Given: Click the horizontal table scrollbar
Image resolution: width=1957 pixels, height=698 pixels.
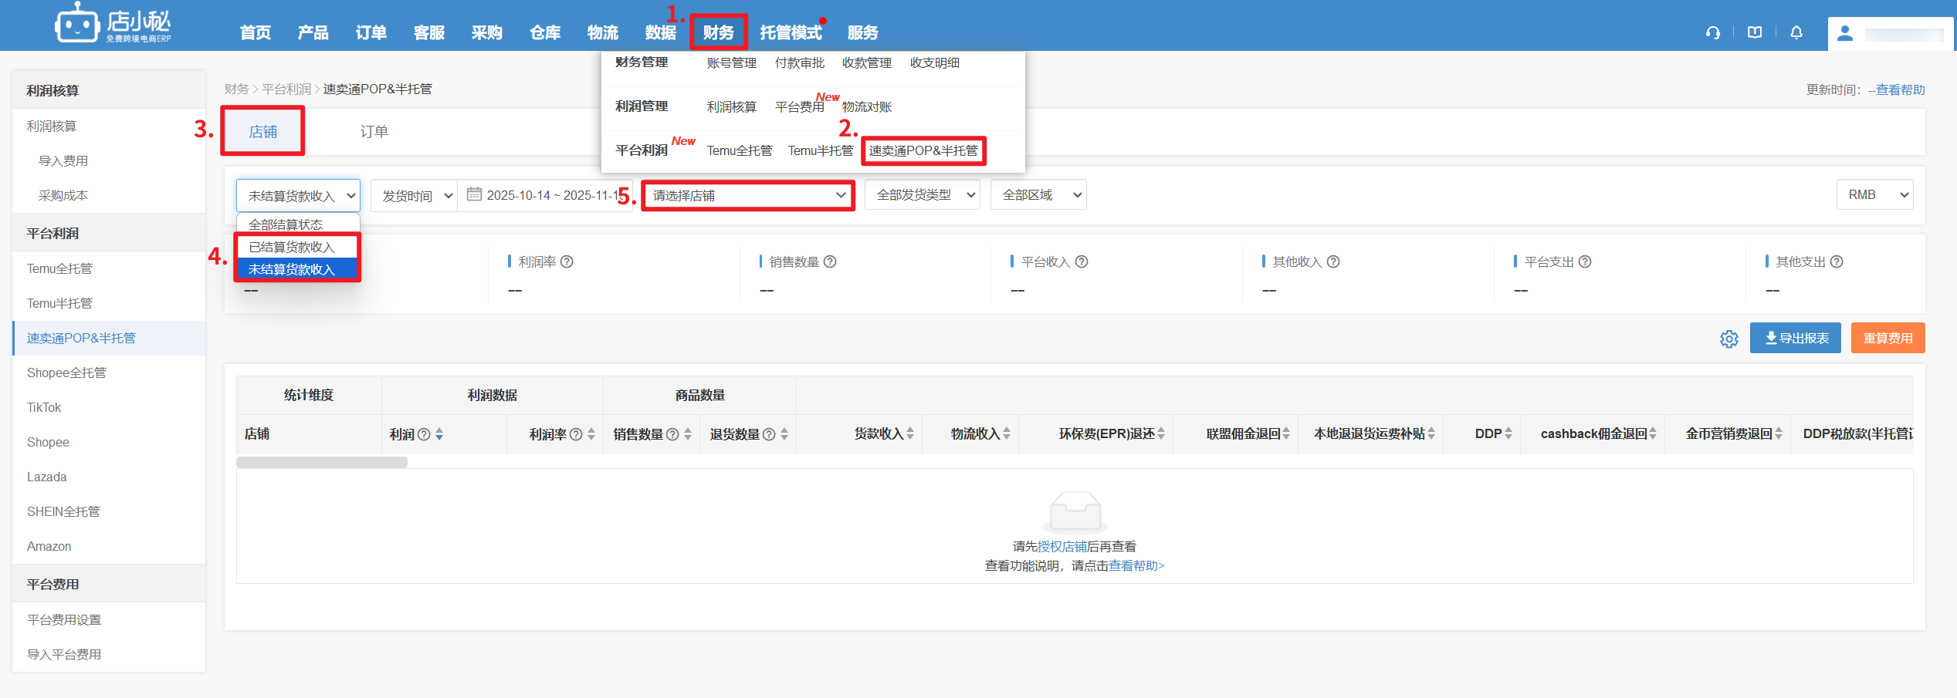Looking at the screenshot, I should 322,463.
